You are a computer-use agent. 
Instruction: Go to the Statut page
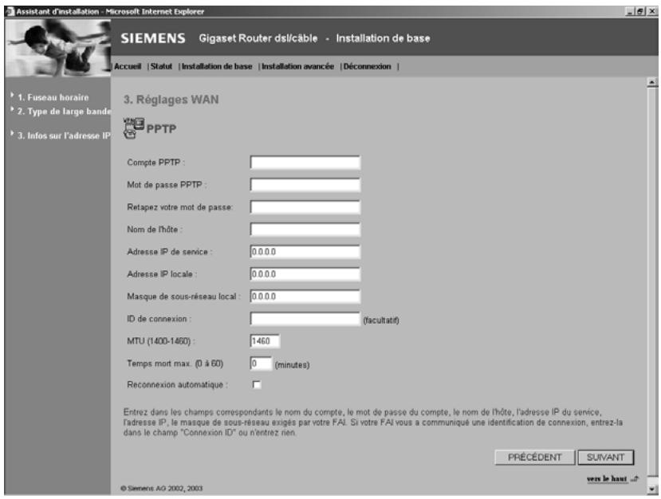(x=161, y=67)
